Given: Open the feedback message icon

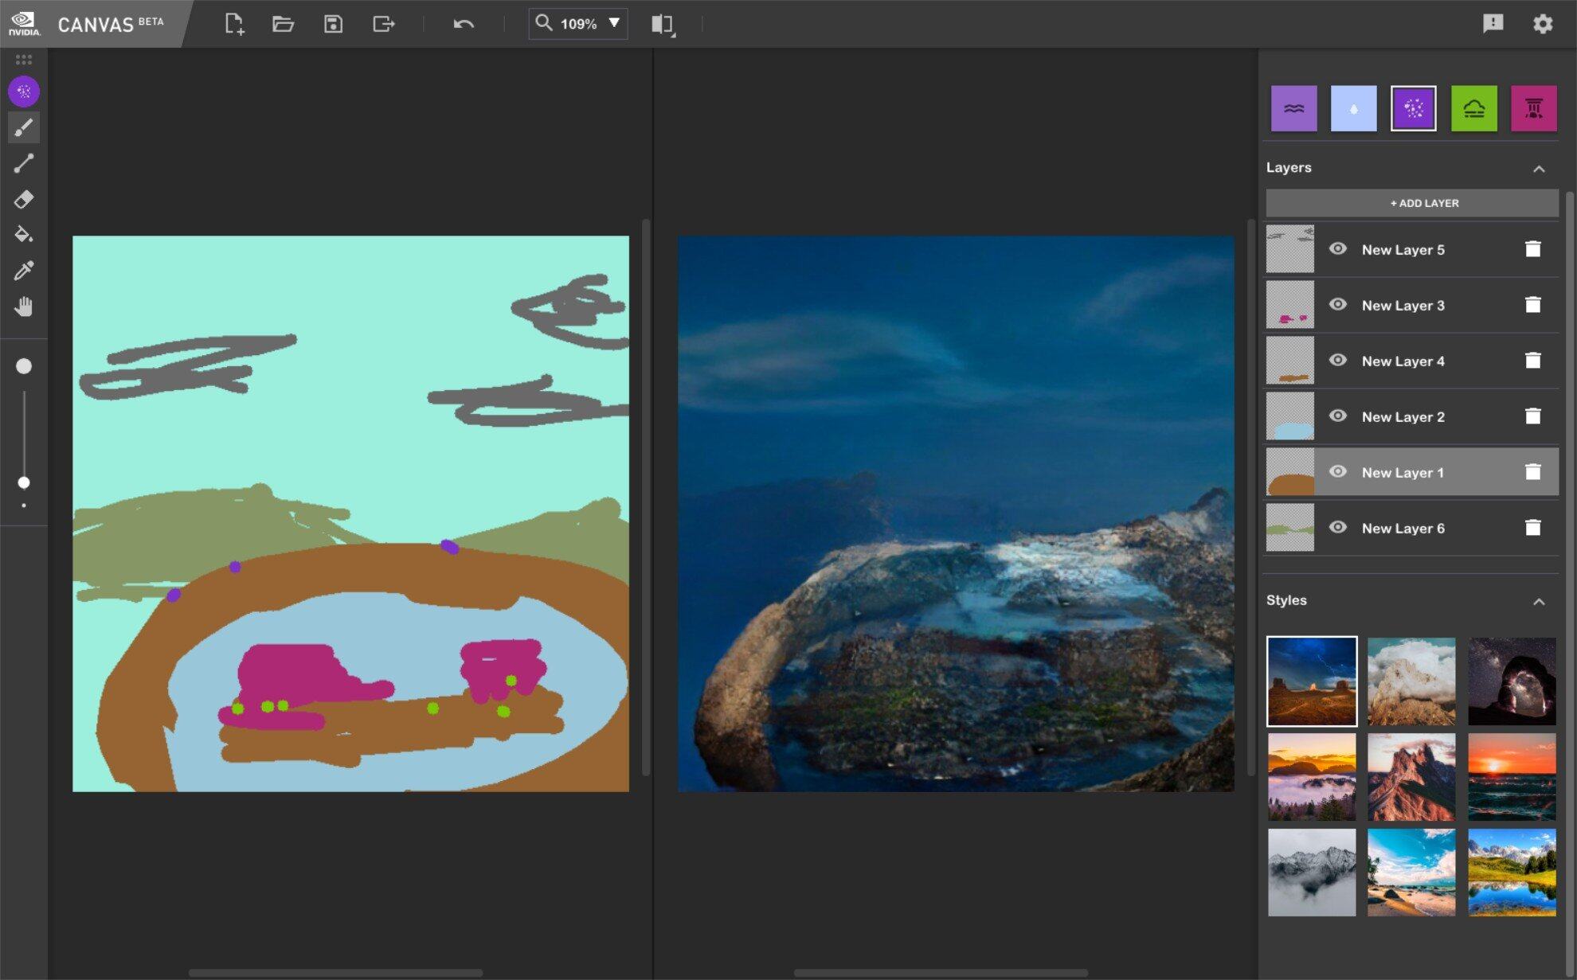Looking at the screenshot, I should click(1493, 23).
